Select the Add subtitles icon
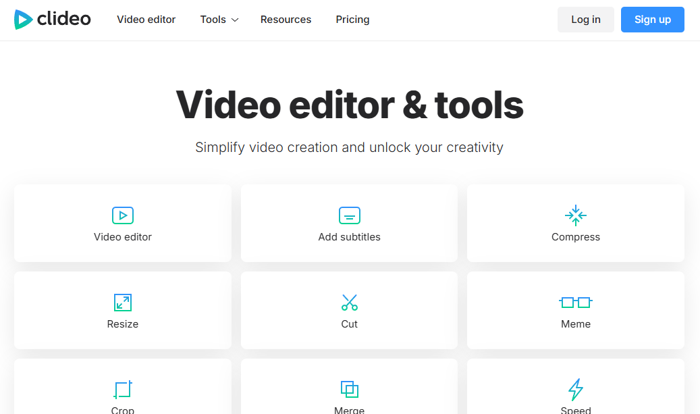Viewport: 700px width, 414px height. coord(349,215)
